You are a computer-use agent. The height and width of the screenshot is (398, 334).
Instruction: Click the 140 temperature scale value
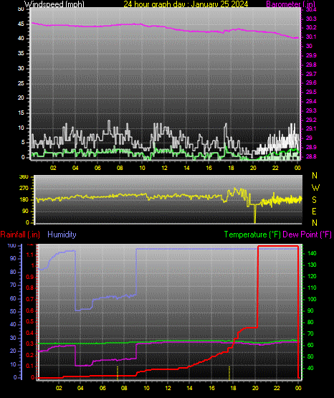pyautogui.click(x=312, y=253)
